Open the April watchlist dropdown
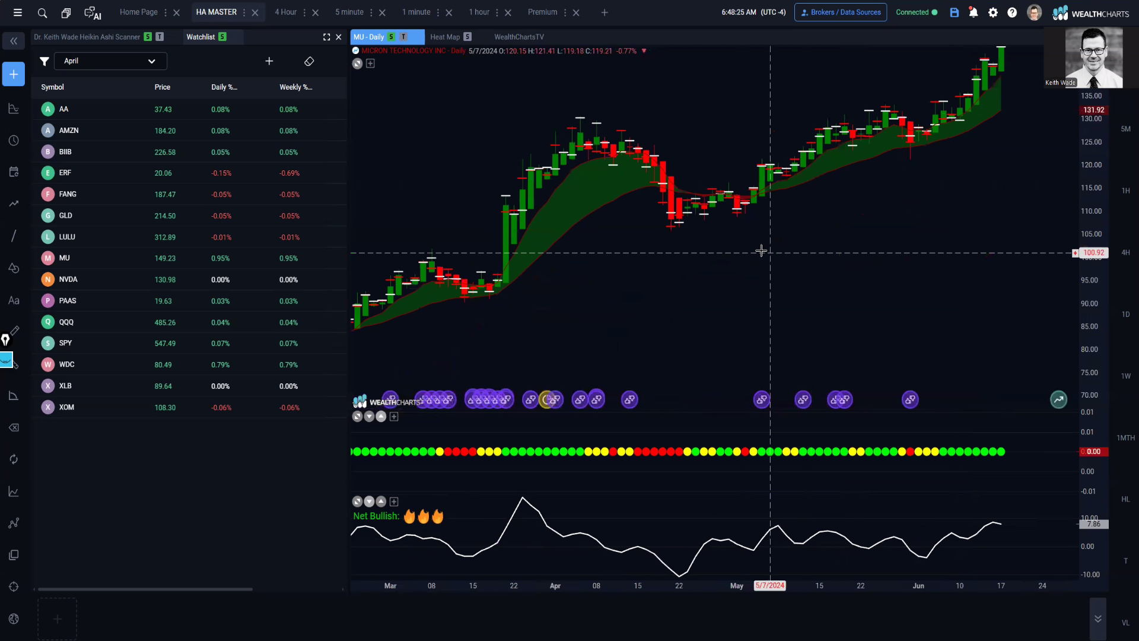 click(110, 61)
